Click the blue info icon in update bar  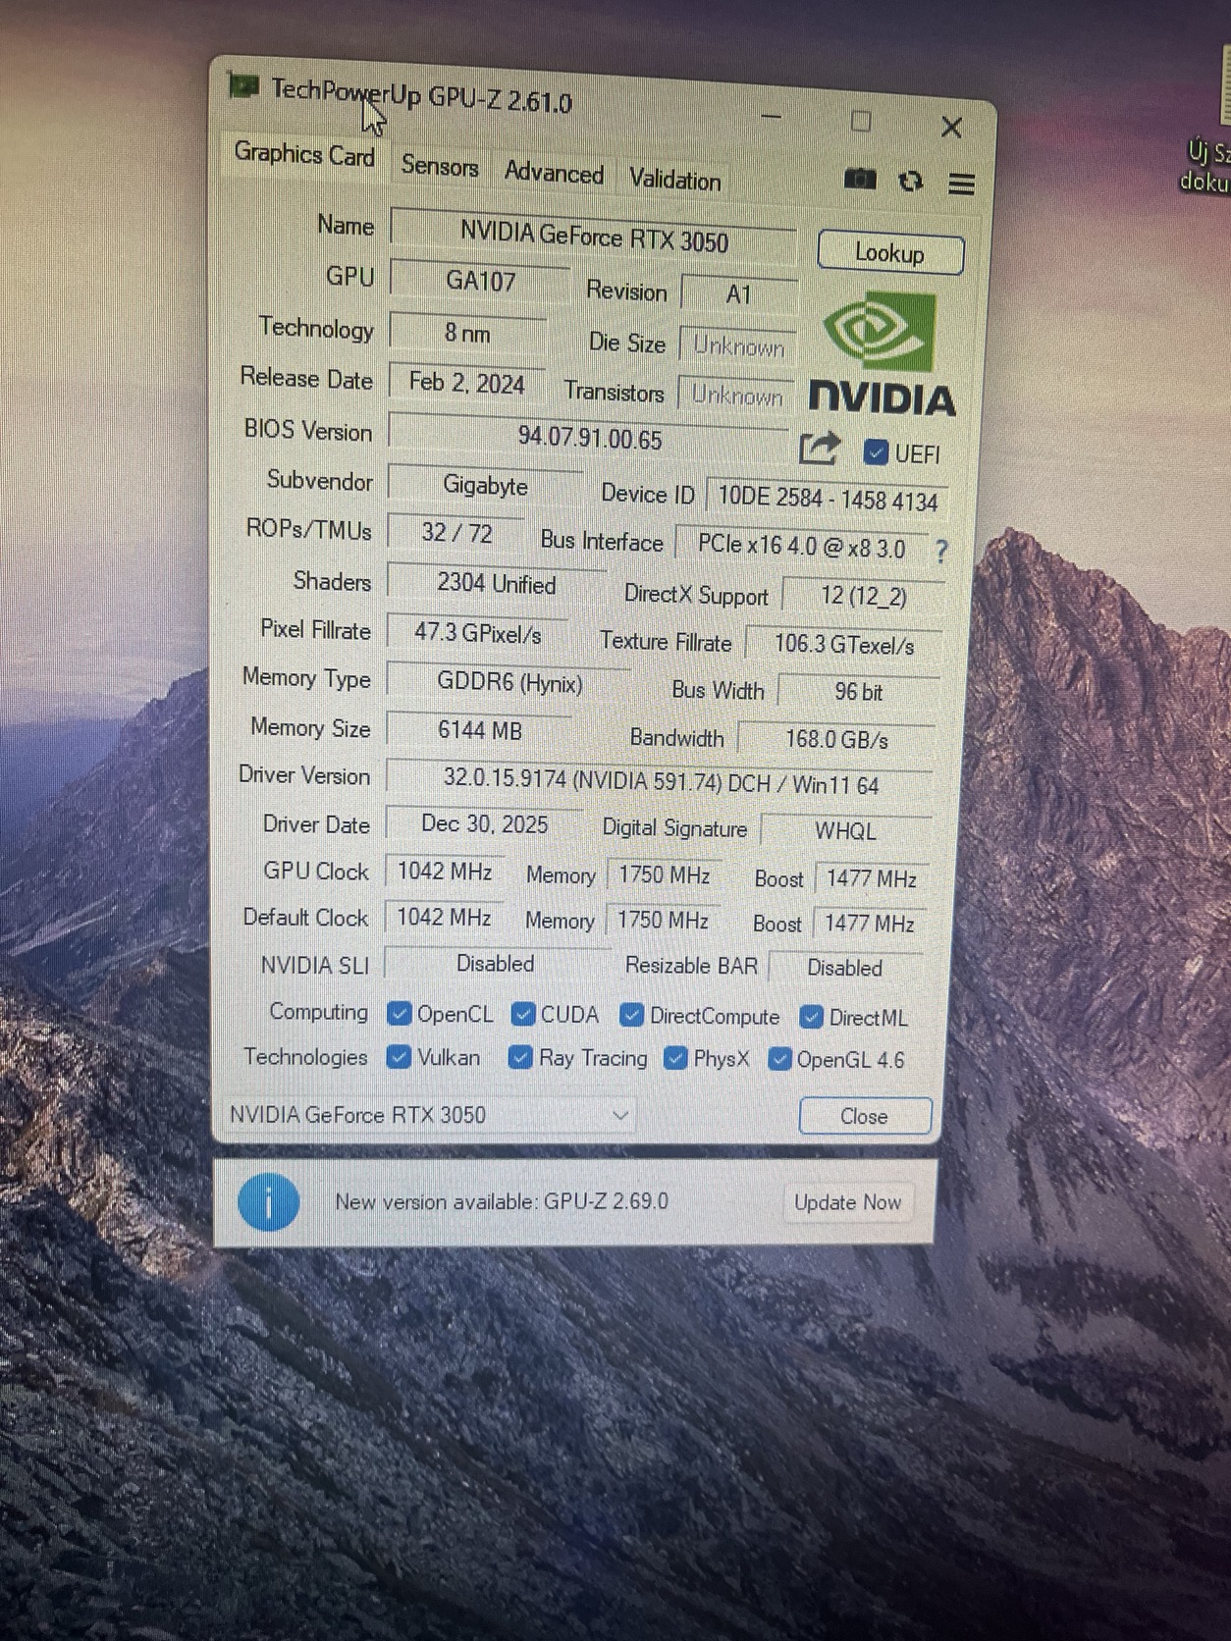pyautogui.click(x=268, y=1201)
